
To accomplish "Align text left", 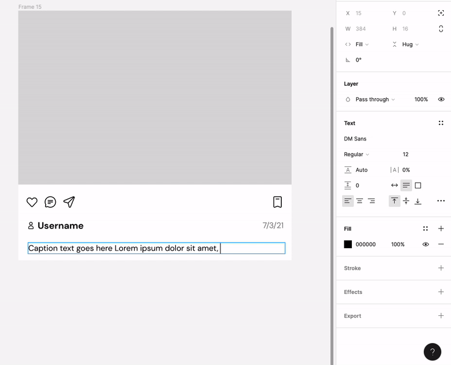I will pos(348,201).
